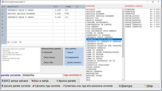Select LANA DI VETRO material
Image resolution: width=162 pixels, height=91 pixels.
[104, 58]
